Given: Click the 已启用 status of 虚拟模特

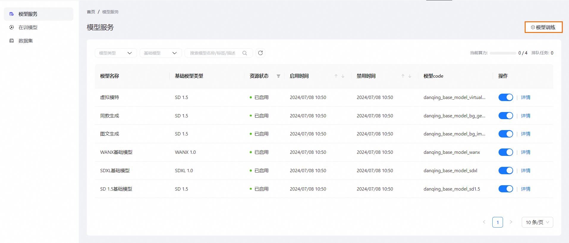Looking at the screenshot, I should click(259, 97).
